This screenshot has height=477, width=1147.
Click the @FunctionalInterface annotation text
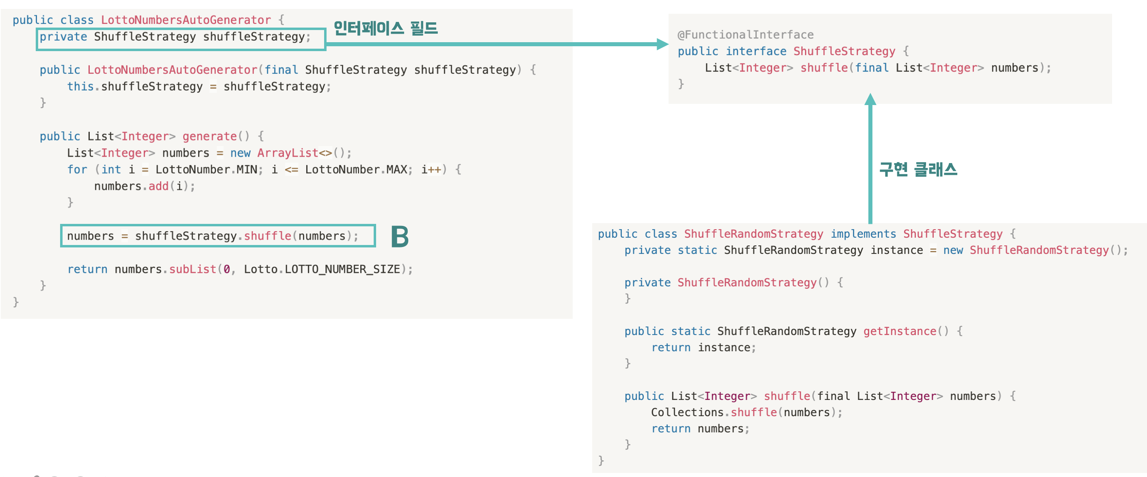click(745, 34)
